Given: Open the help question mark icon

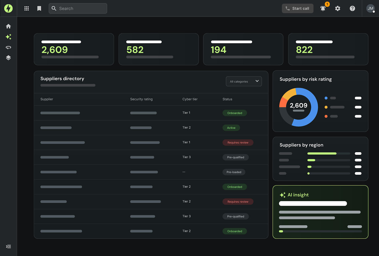Looking at the screenshot, I should 352,8.
